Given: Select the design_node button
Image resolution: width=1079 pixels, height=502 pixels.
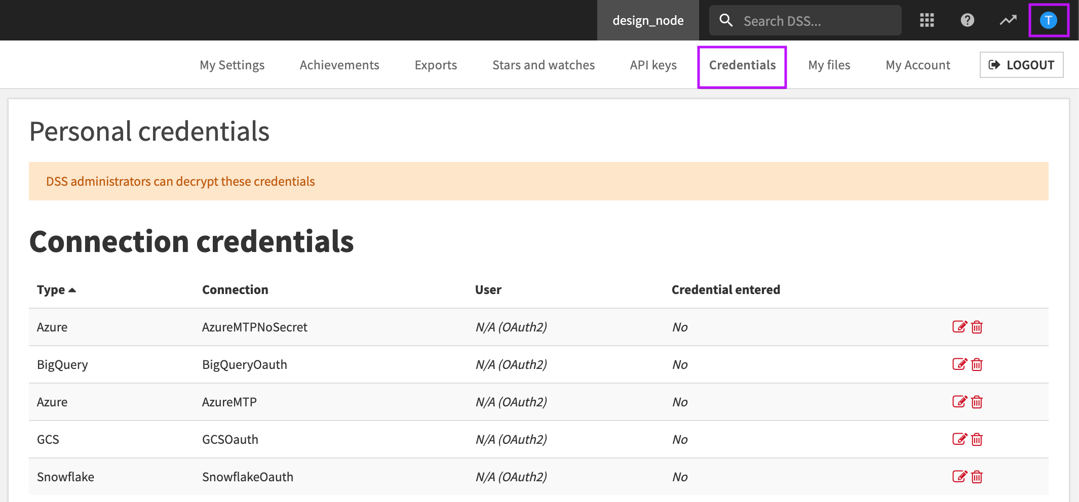Looking at the screenshot, I should [648, 20].
